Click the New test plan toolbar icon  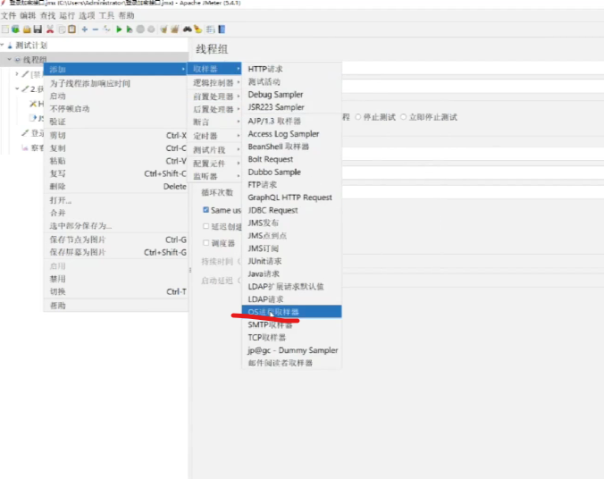(x=5, y=29)
